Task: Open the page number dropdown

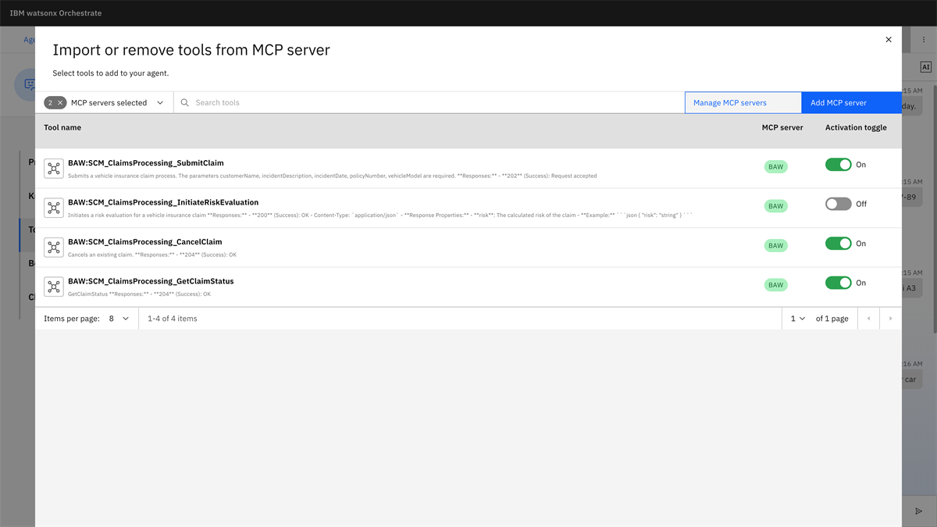Action: (x=797, y=319)
